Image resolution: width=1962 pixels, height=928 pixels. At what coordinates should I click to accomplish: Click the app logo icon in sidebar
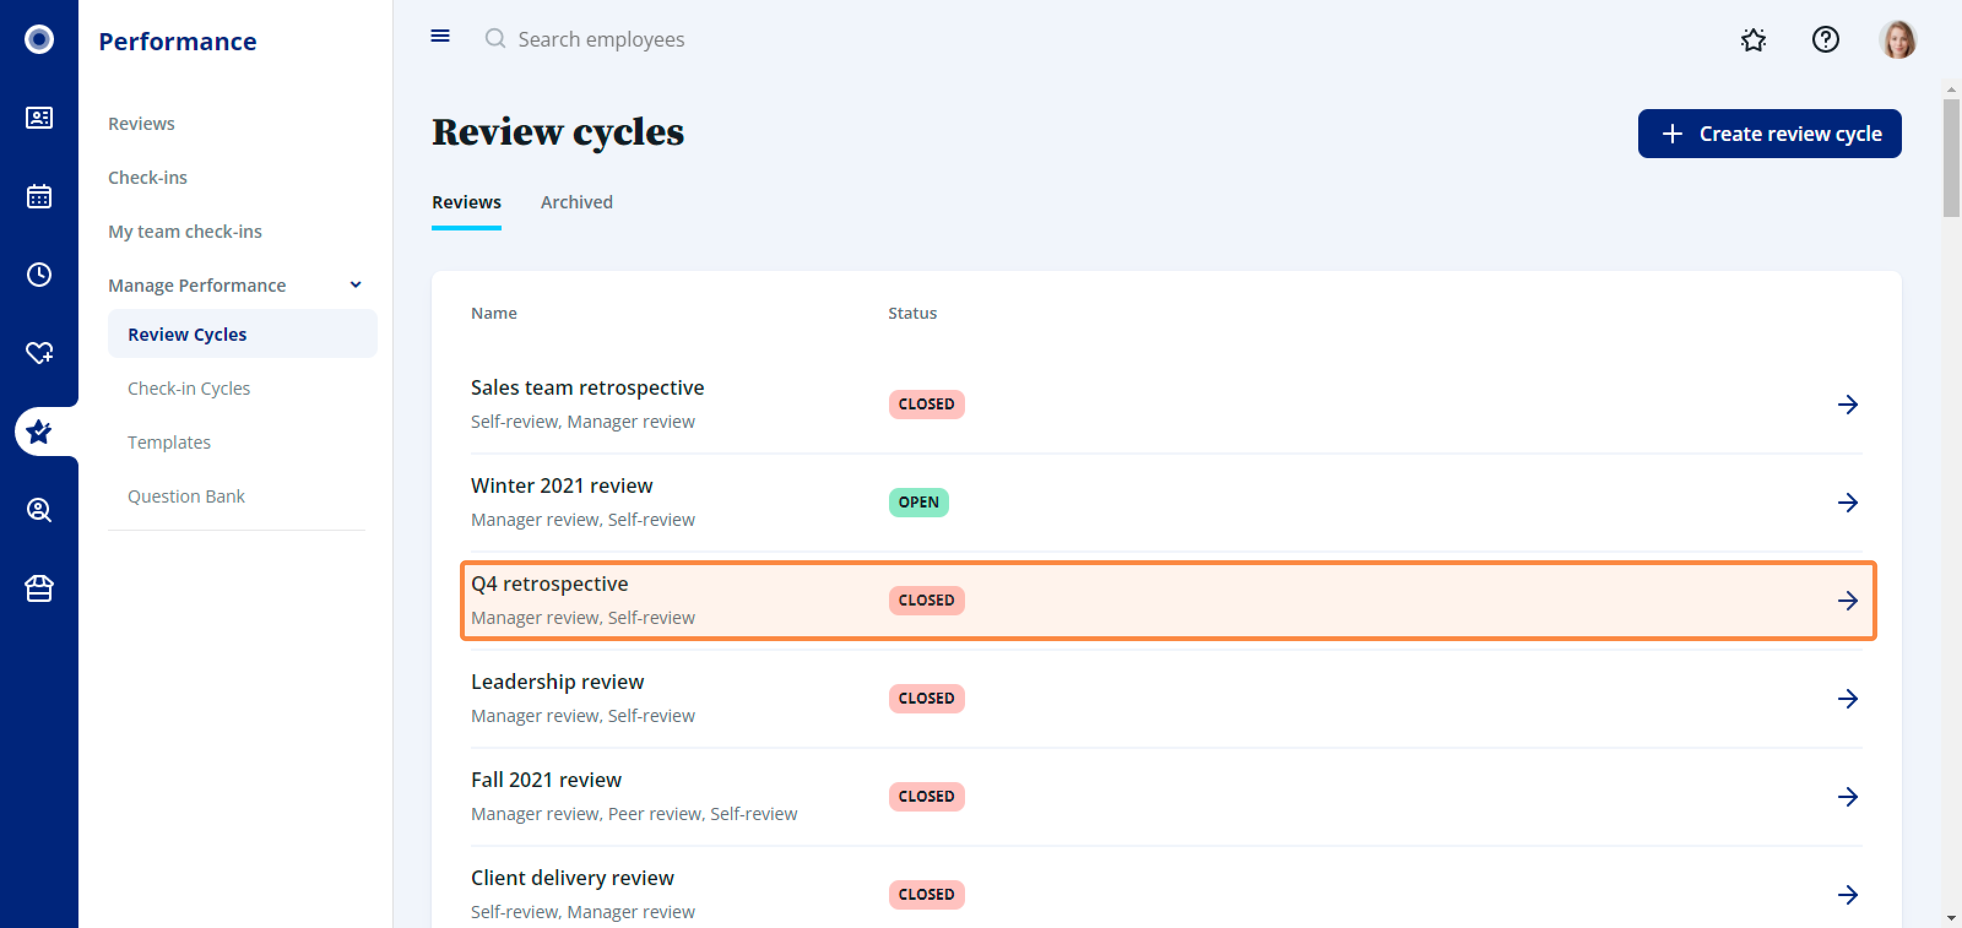[39, 39]
